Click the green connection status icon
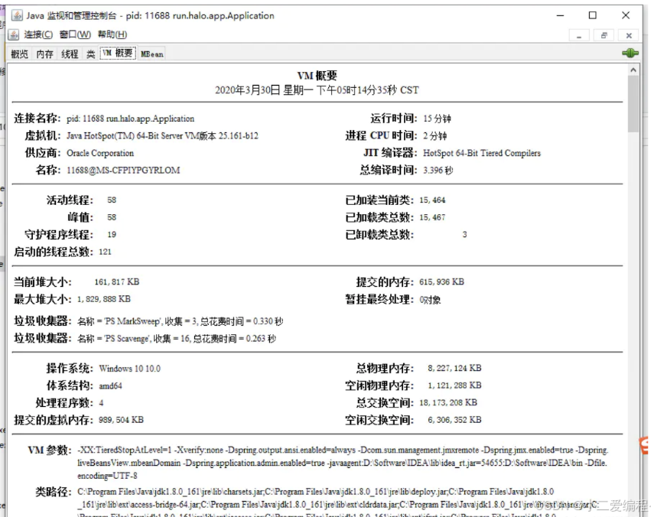Viewport: 654px width, 517px height. click(x=630, y=53)
